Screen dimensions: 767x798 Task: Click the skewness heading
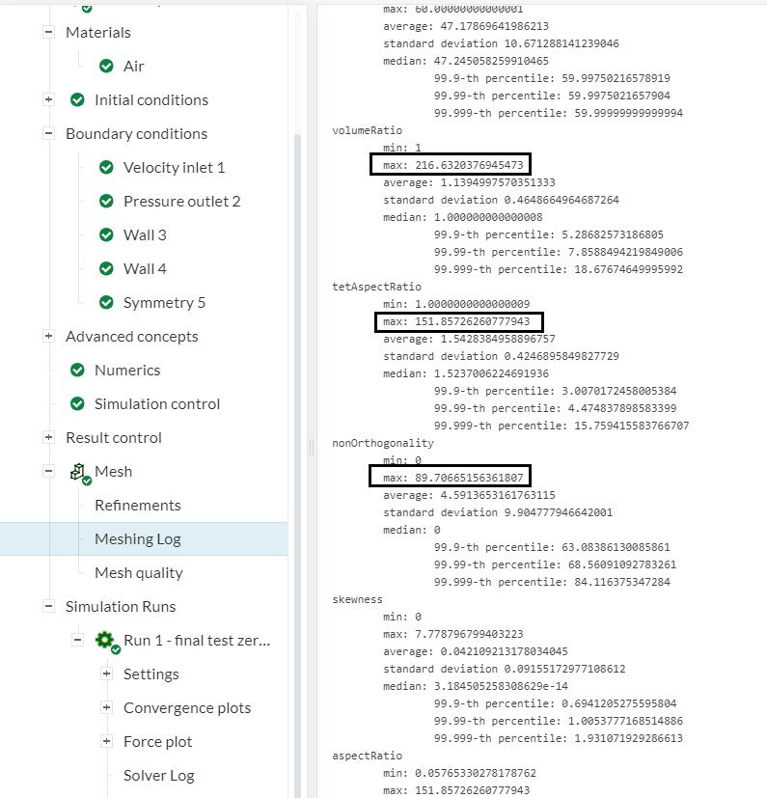point(357,599)
